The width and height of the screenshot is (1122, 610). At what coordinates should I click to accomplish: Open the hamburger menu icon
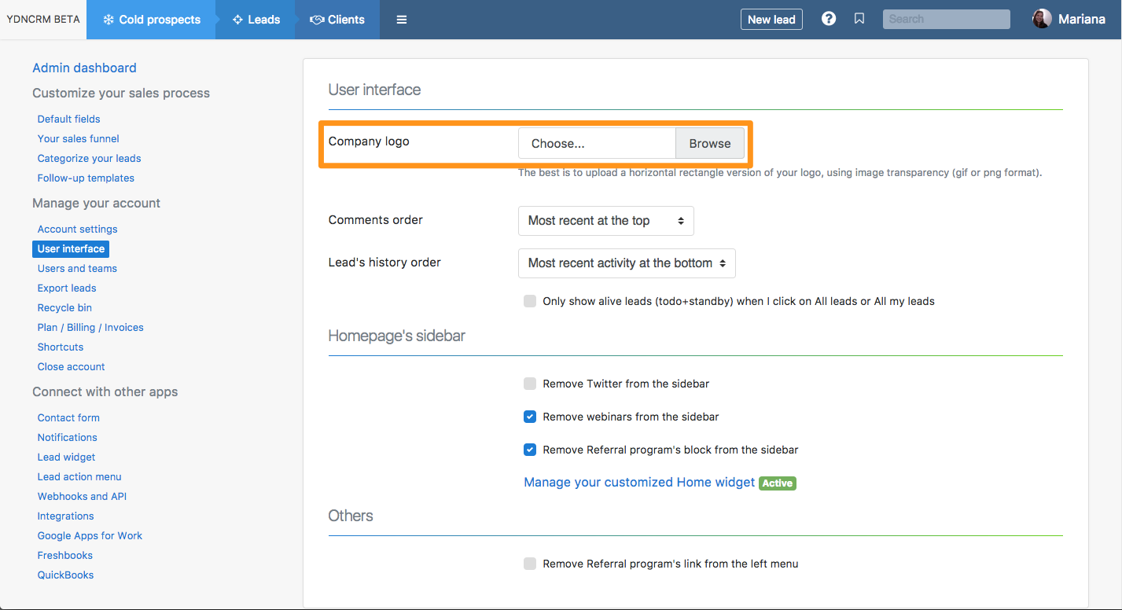coord(402,20)
